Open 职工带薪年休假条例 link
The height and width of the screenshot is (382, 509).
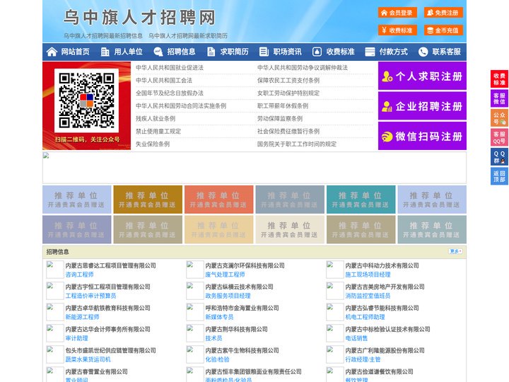click(283, 105)
